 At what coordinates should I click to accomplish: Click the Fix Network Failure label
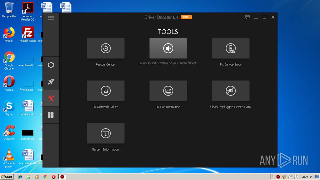coord(105,107)
